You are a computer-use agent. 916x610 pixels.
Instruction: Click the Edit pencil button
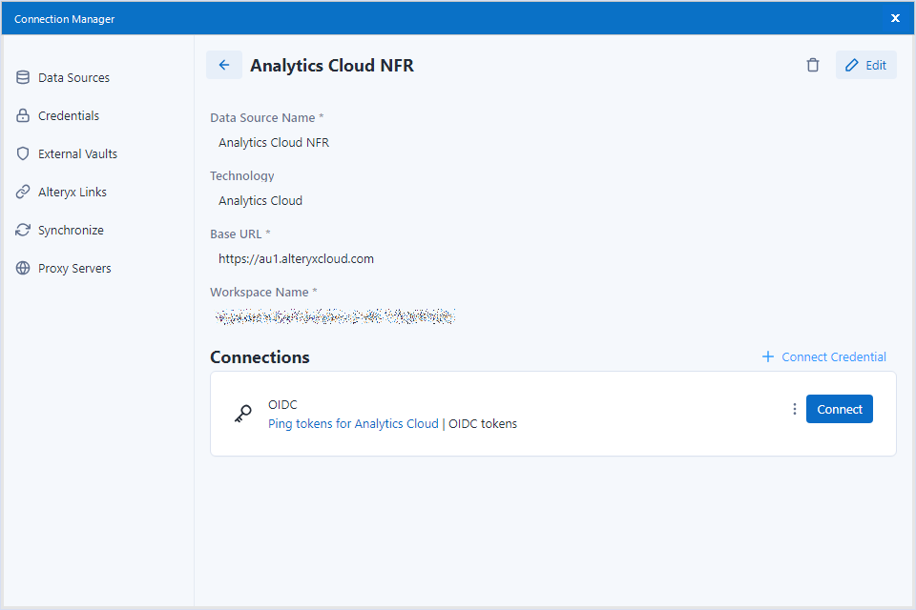[865, 65]
